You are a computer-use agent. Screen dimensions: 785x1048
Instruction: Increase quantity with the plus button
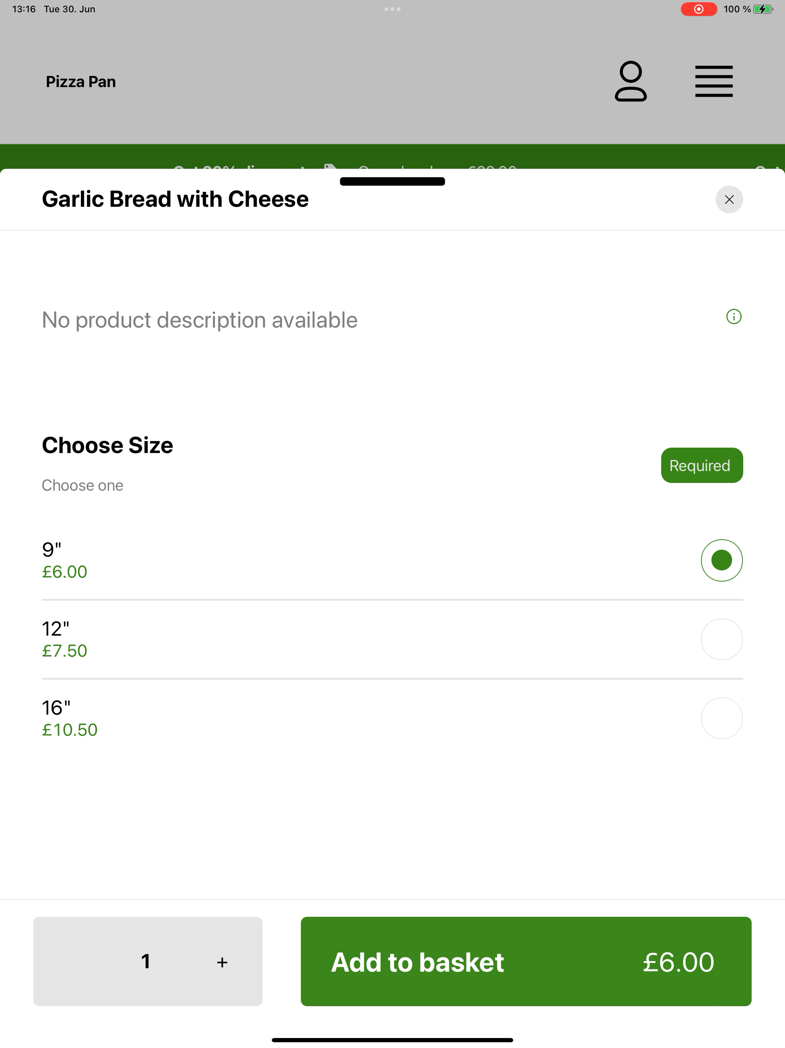point(222,962)
